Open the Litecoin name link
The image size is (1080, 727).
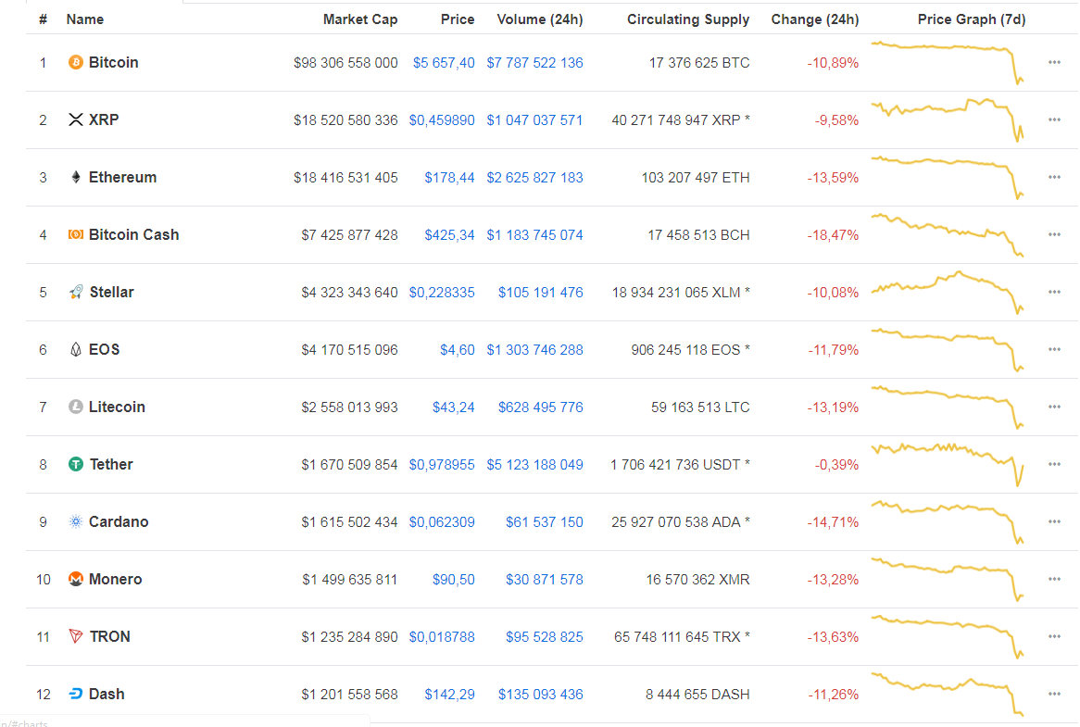(117, 407)
